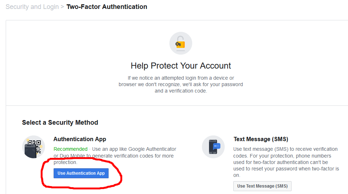Click the Two-Factor Authentication breadcrumb title
The image size is (348, 194).
pos(107,7)
